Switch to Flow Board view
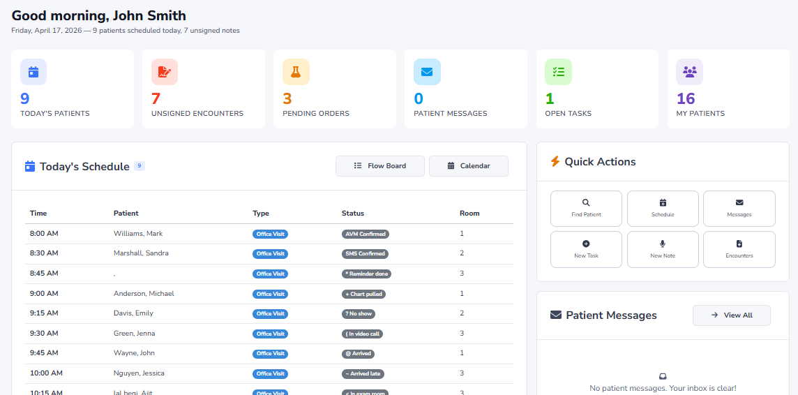 (379, 166)
